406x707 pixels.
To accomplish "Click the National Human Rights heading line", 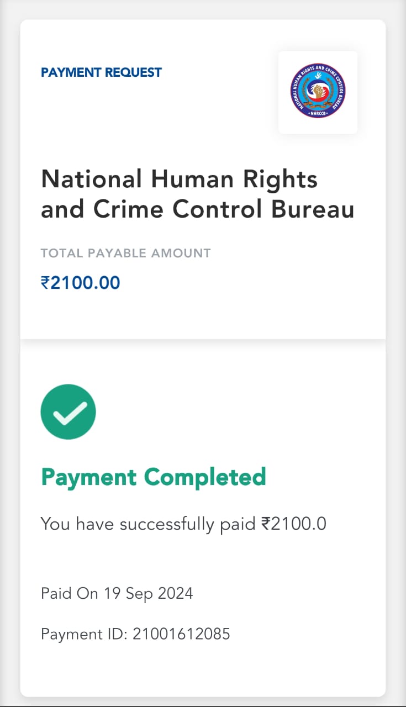I will [179, 180].
